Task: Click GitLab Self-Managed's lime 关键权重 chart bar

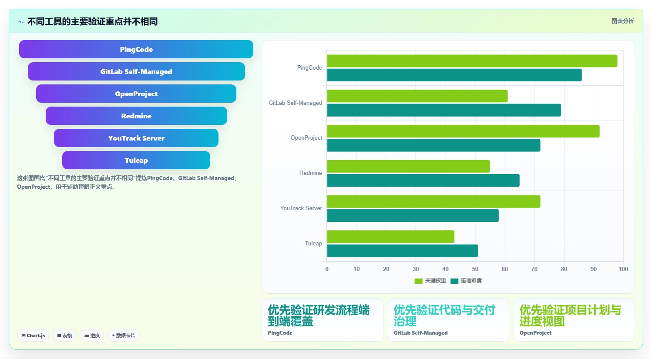Action: pos(417,96)
